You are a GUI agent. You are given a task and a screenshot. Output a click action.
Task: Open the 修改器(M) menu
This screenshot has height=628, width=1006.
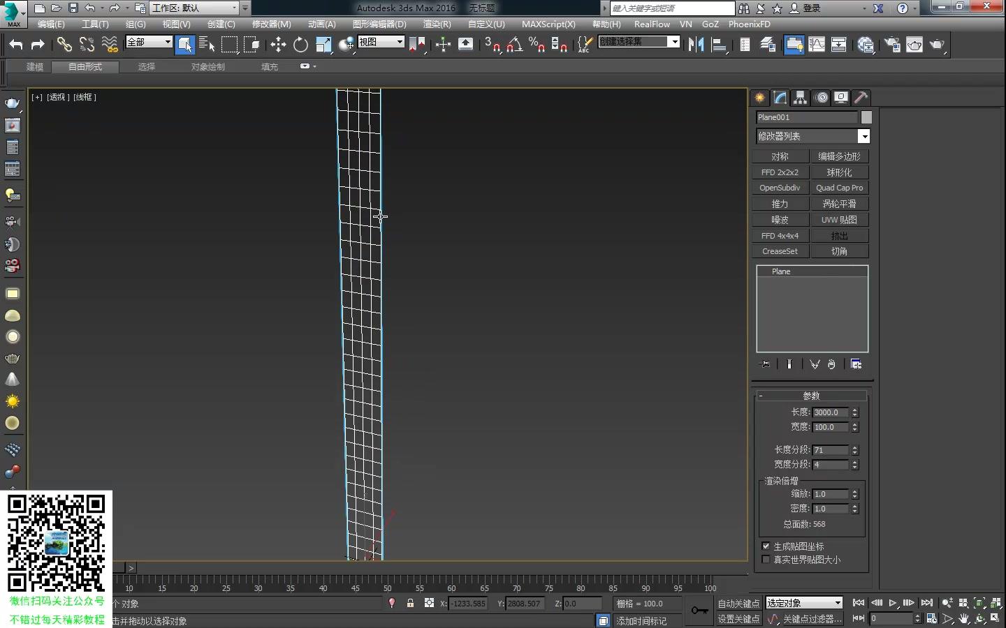(x=271, y=24)
